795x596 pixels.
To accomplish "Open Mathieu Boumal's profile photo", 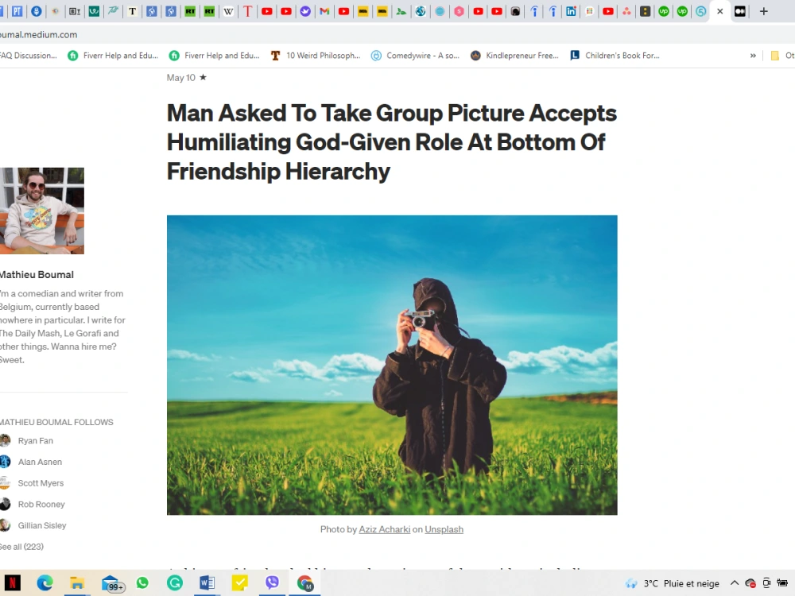I will (x=42, y=211).
